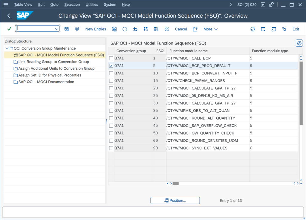
Task: Toggle display/change mode pencil icon
Action: 77,29
